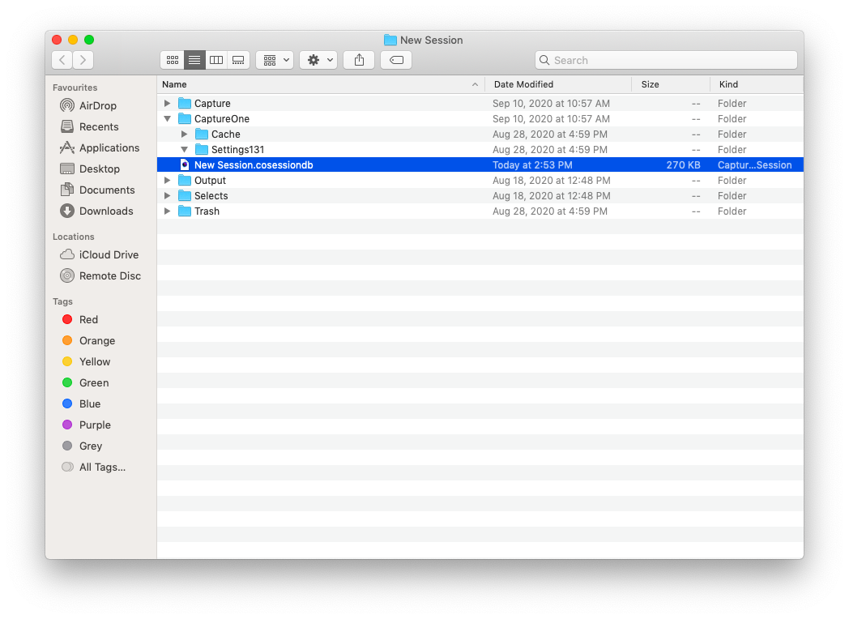
Task: Select the Selects folder icon
Action: click(x=185, y=195)
